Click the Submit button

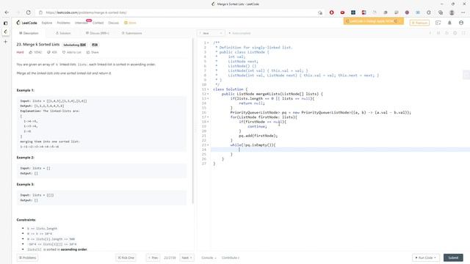453,257
